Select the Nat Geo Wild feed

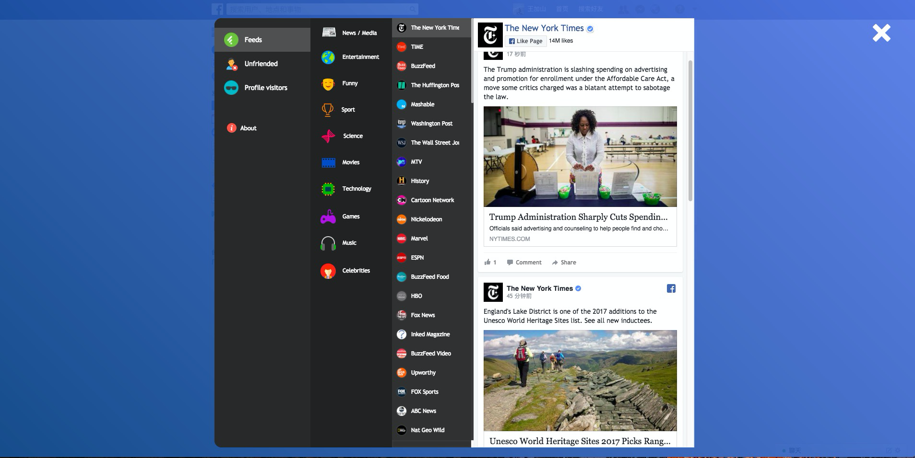tap(431, 430)
